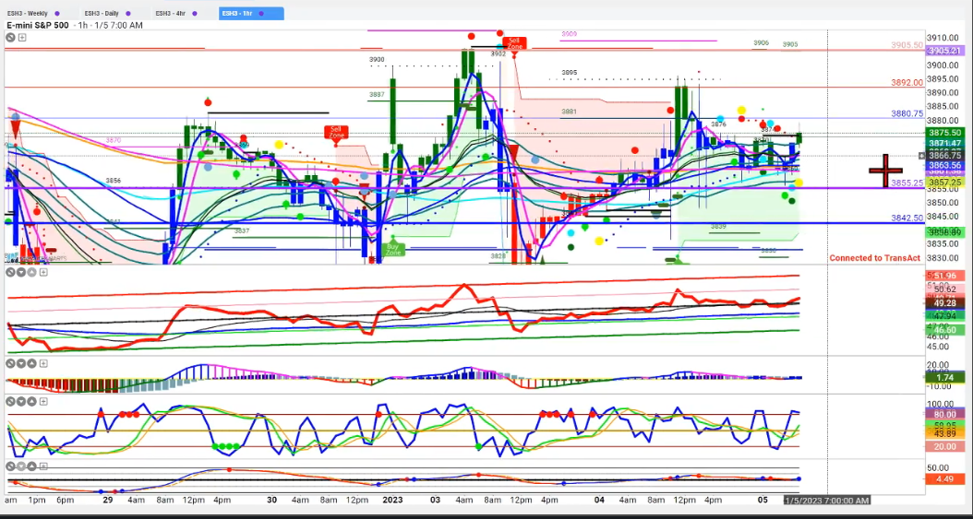Click the 3909 purple level label
Screen dimensions: 973x519
pos(569,34)
